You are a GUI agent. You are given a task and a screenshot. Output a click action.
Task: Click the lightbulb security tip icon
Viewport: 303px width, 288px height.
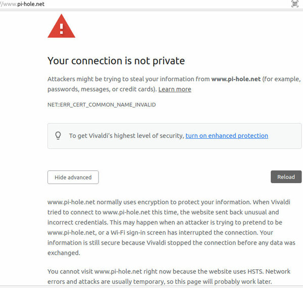(58, 136)
